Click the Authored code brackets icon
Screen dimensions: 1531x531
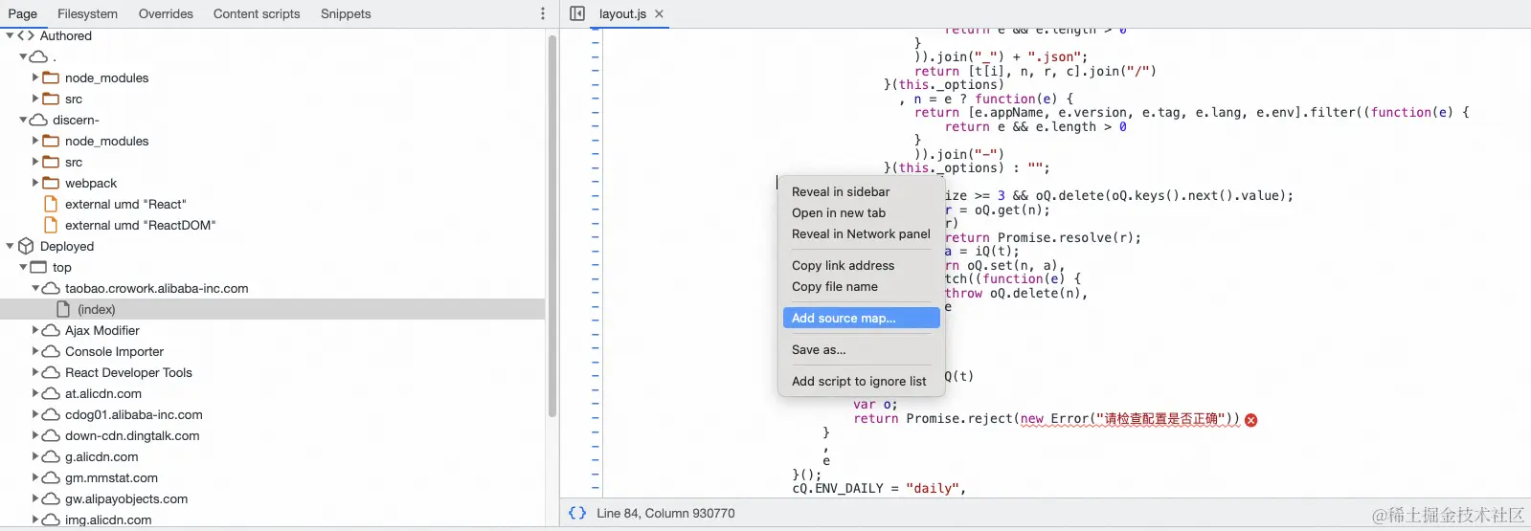(26, 35)
